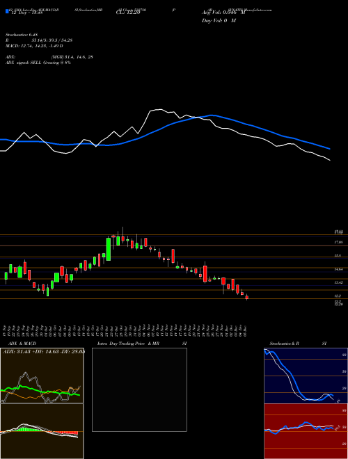The image size is (348, 459).
Task: Open the RSI chart with red background
Action: pos(306,431)
